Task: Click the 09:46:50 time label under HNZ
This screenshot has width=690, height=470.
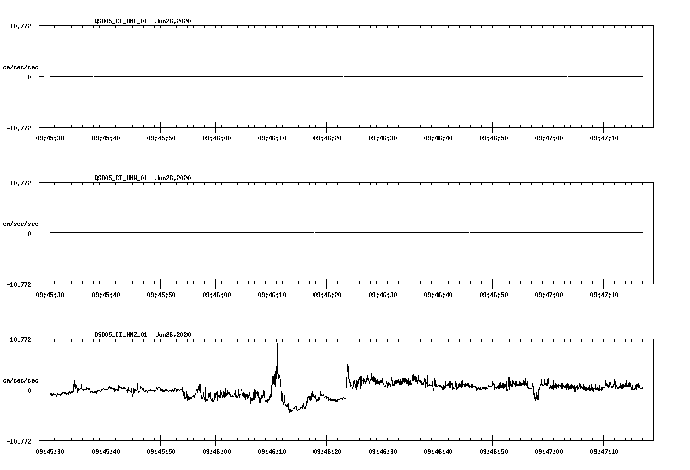Action: point(493,451)
